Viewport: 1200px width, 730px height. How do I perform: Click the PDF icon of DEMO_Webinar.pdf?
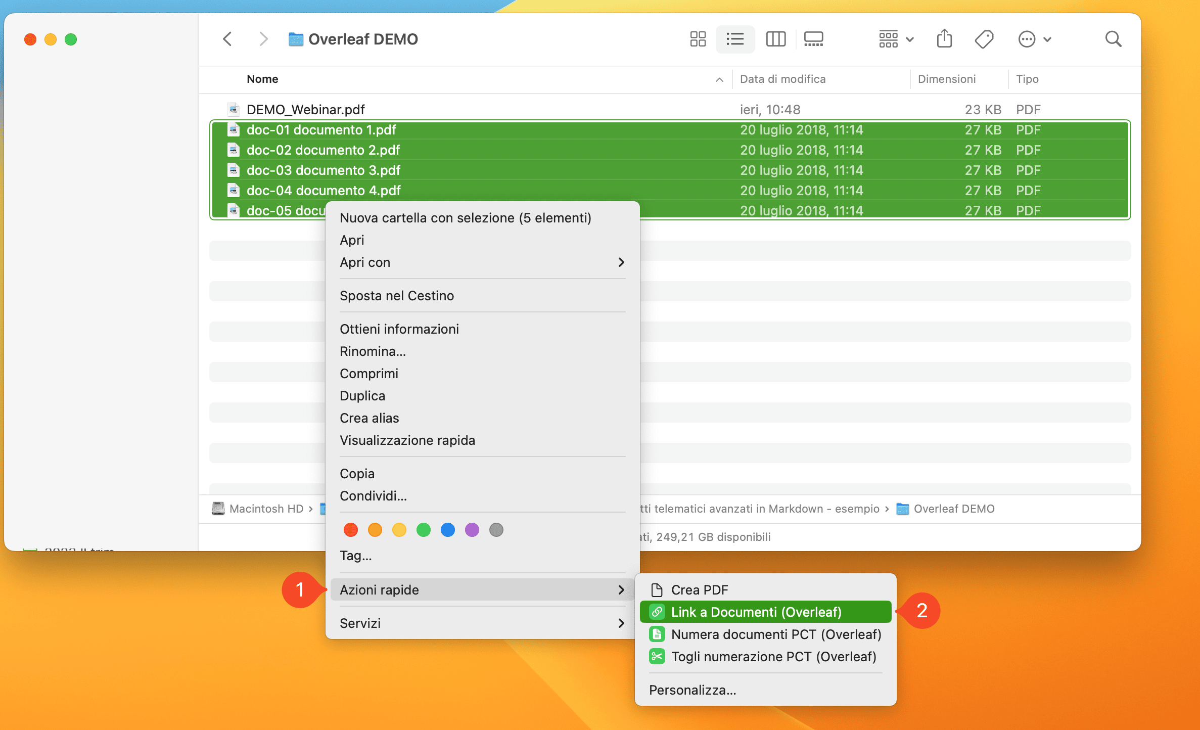coord(233,109)
